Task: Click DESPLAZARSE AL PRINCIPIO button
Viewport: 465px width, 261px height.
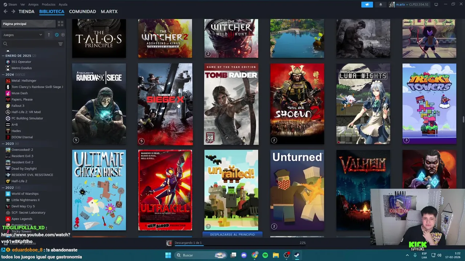Action: click(232, 235)
